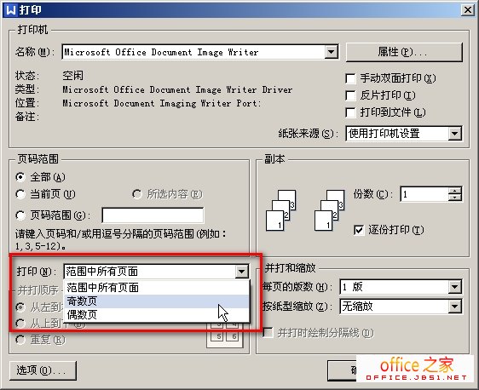Viewport: 479px width, 390px height.
Task: Select the 当前页 radio button
Action: click(20, 194)
